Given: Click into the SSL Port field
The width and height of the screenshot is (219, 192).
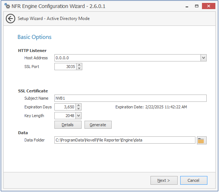Looking at the screenshot, I should click(65, 67).
